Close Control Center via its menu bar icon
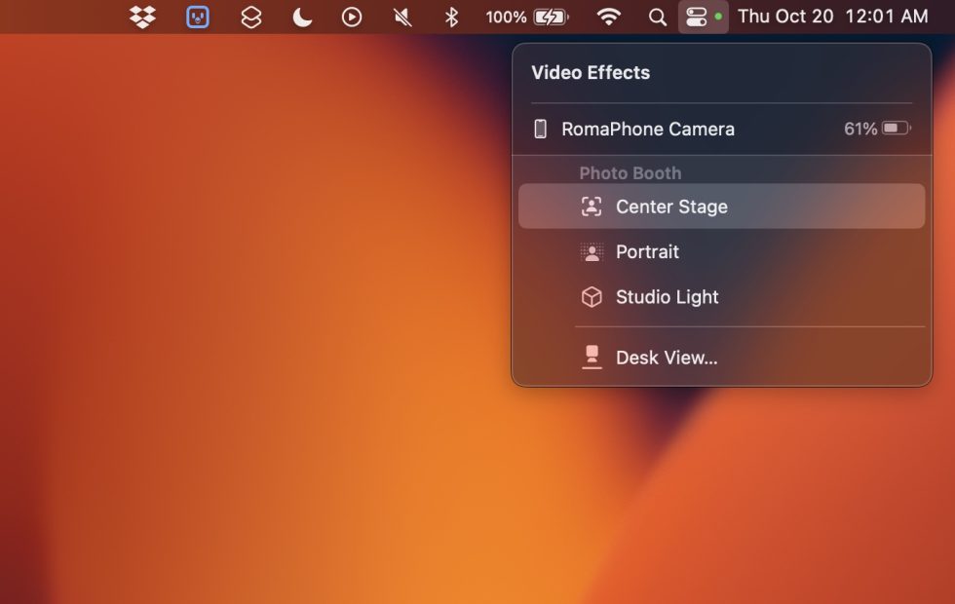Viewport: 955px width, 604px height. (x=696, y=18)
